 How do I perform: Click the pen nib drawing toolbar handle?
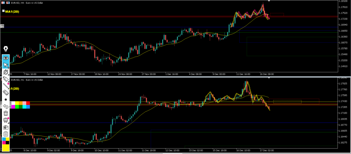(5, 49)
